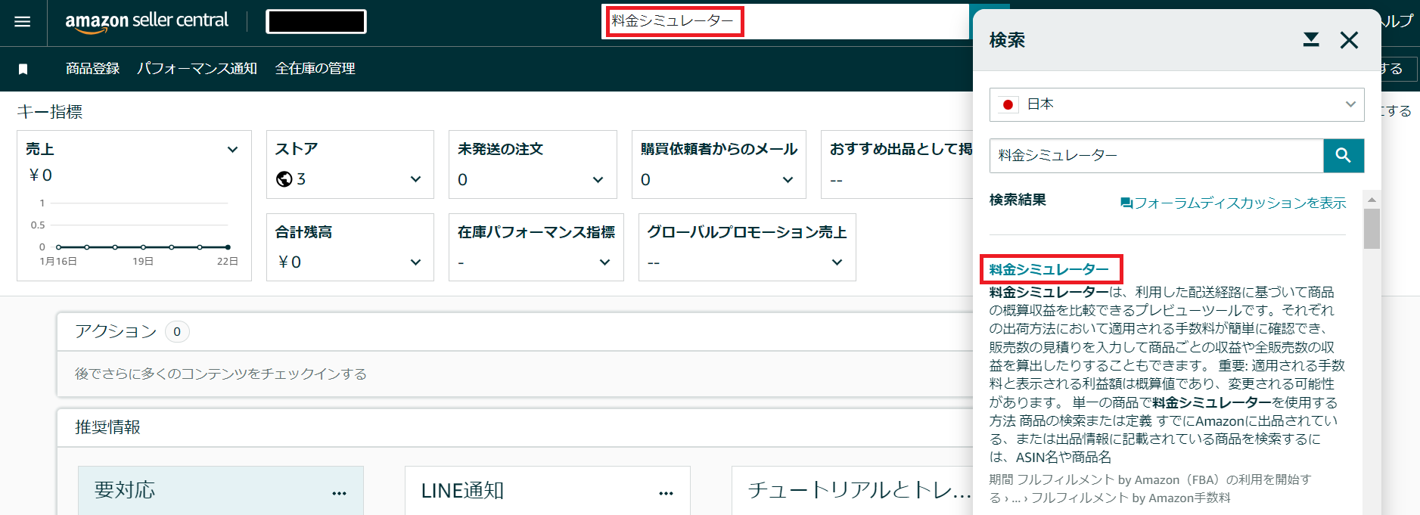Click the panel search input 料金シミュレーター
The height and width of the screenshot is (515, 1420).
(x=1156, y=155)
